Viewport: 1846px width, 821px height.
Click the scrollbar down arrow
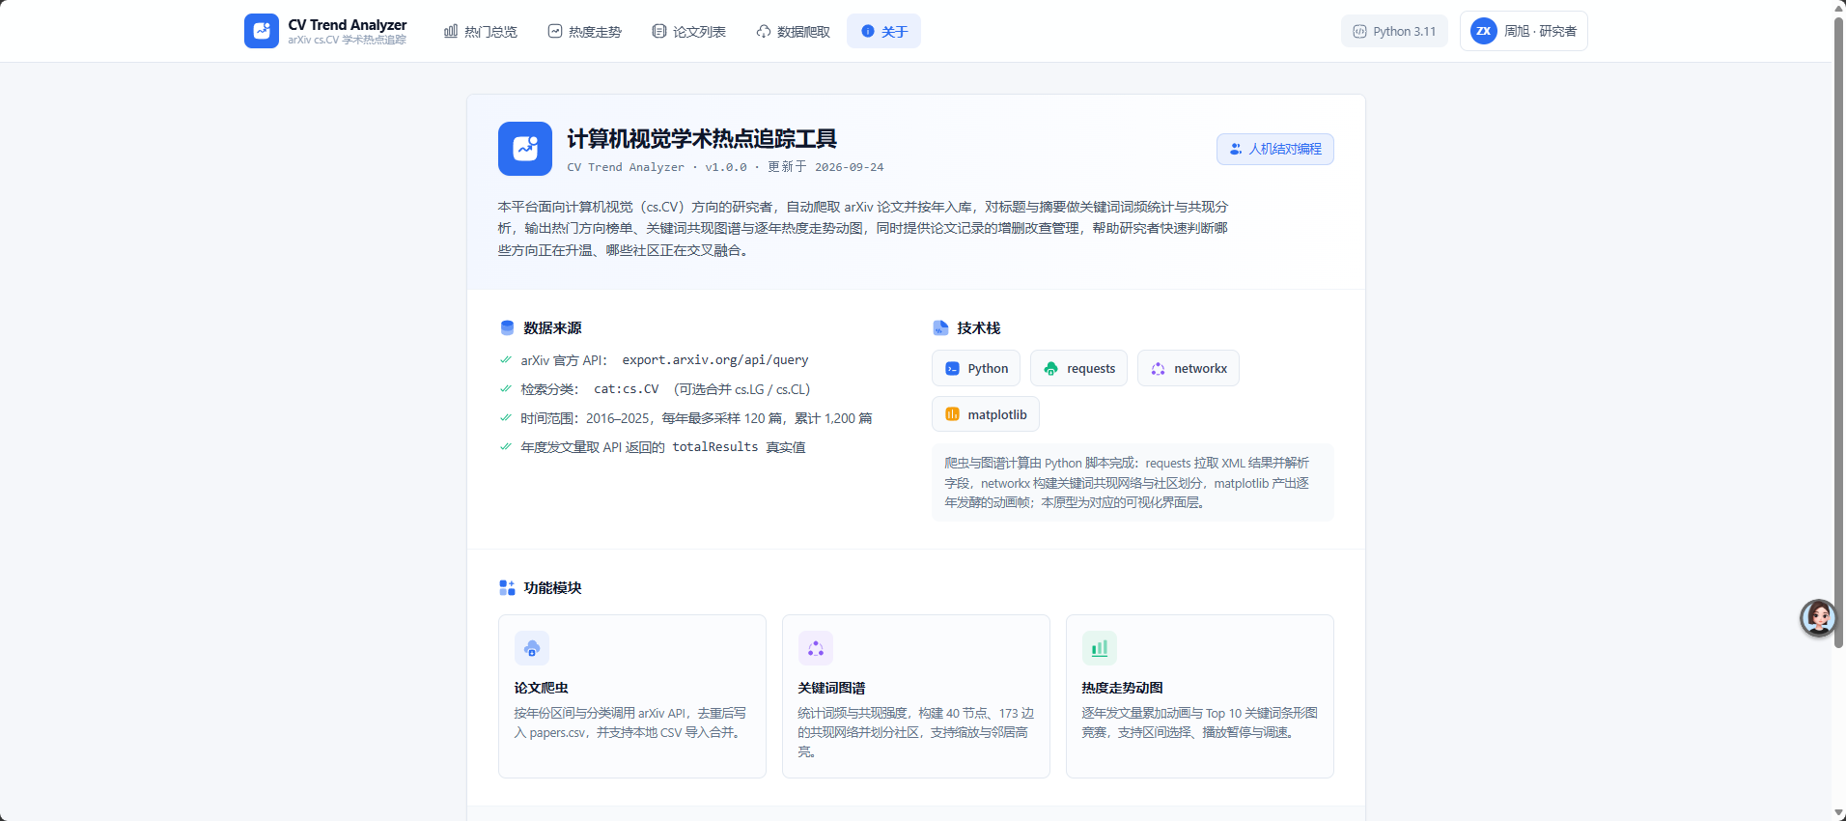click(1839, 813)
